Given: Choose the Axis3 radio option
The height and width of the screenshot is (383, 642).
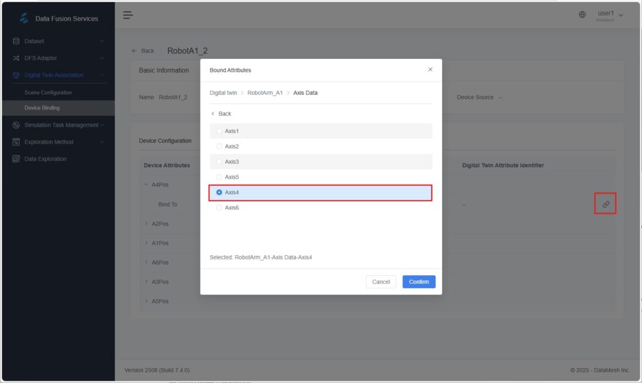Looking at the screenshot, I should pos(219,162).
